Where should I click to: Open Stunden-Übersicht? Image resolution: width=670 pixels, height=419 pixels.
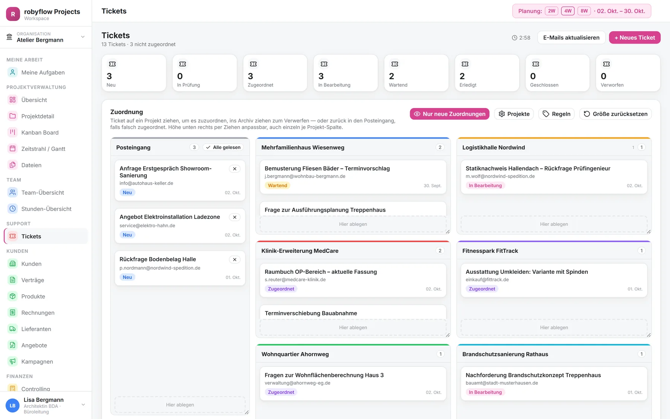46,209
